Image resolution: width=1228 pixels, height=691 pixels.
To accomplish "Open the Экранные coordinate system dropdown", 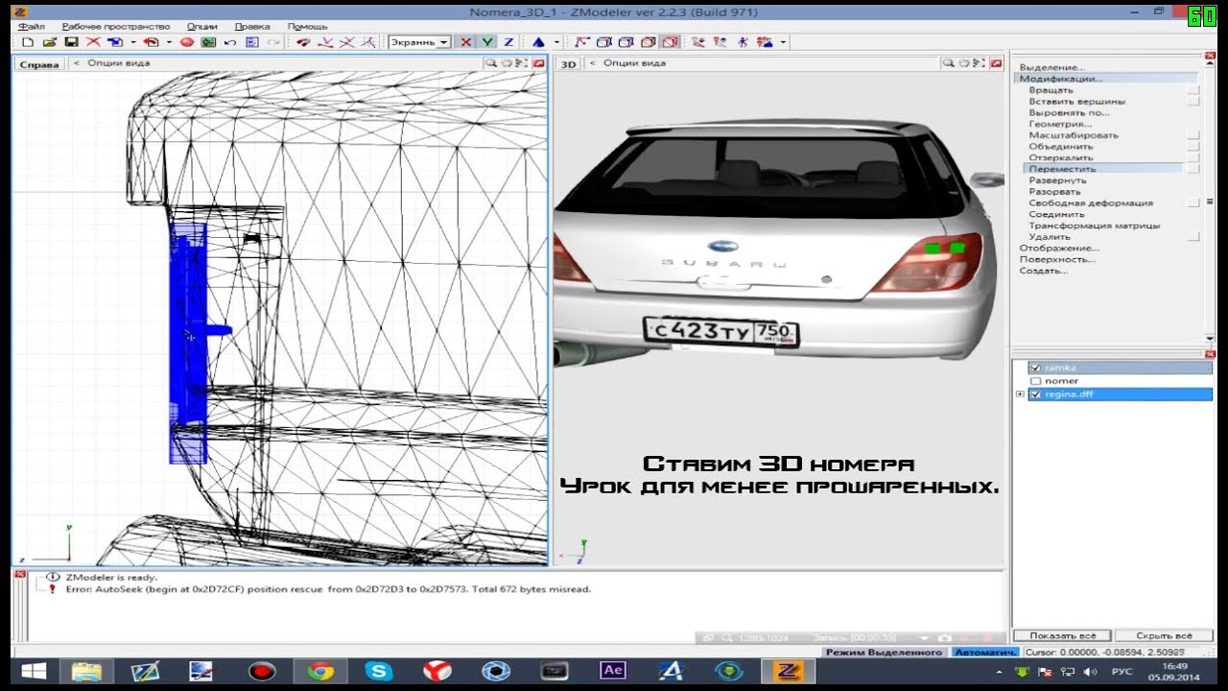I will 443,42.
